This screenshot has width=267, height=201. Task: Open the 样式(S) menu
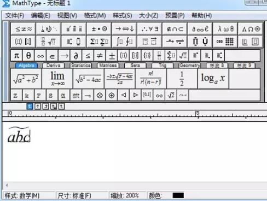click(x=123, y=15)
